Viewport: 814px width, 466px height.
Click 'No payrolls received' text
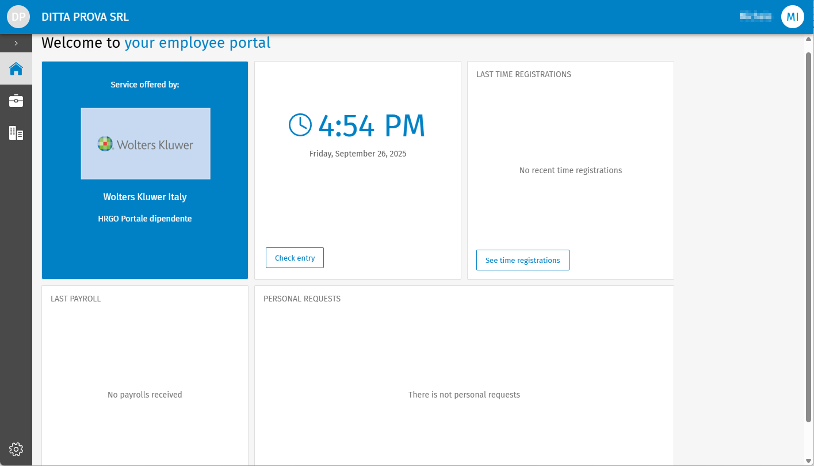coord(145,395)
